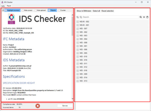Expand the WD - 015 tree node

[78, 57]
